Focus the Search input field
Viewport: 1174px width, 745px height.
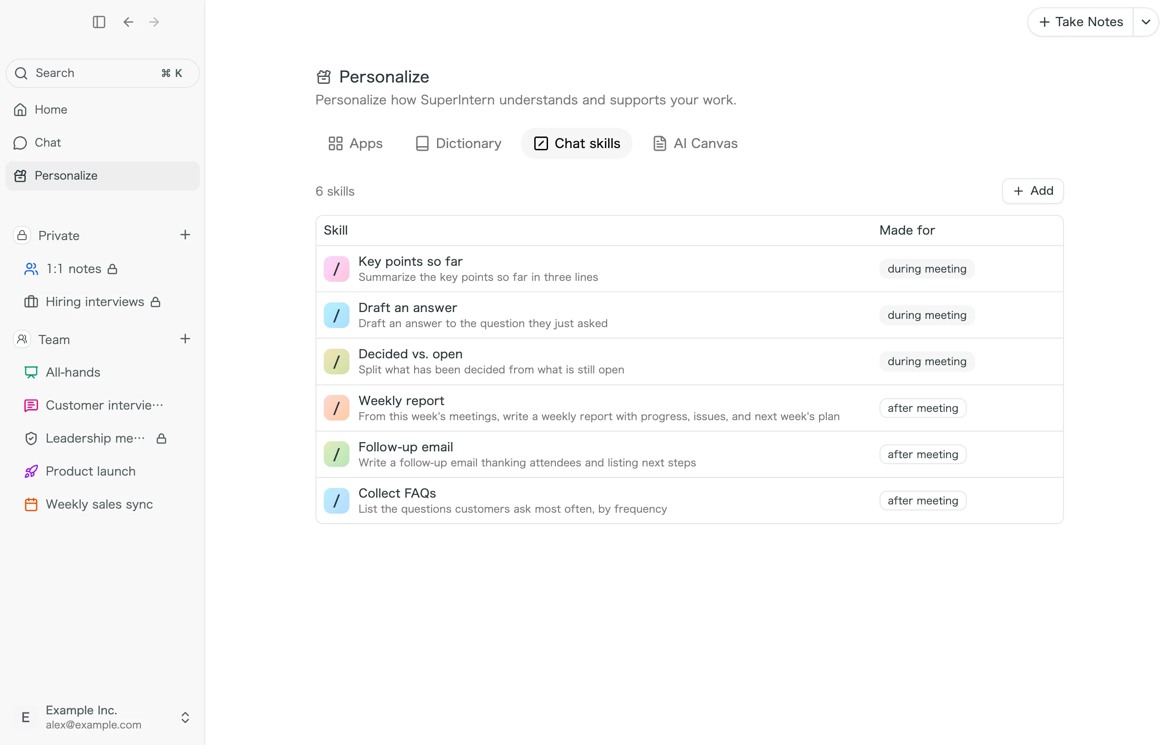tap(103, 73)
